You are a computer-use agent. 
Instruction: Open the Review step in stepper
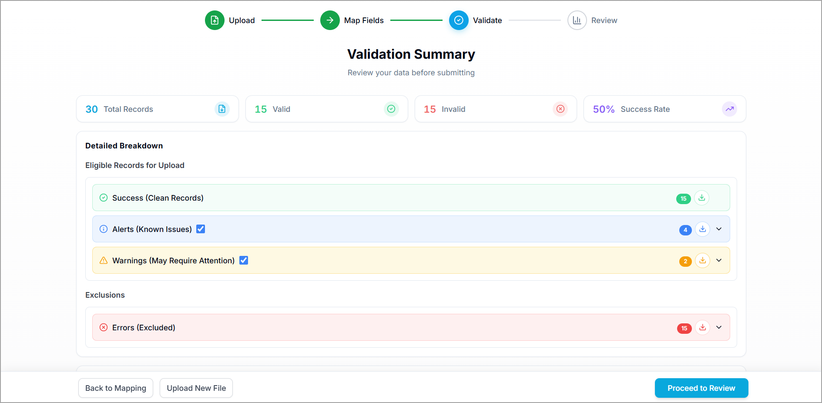(x=577, y=20)
